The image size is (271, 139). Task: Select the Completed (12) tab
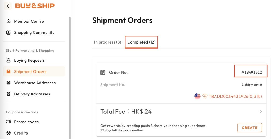(141, 42)
